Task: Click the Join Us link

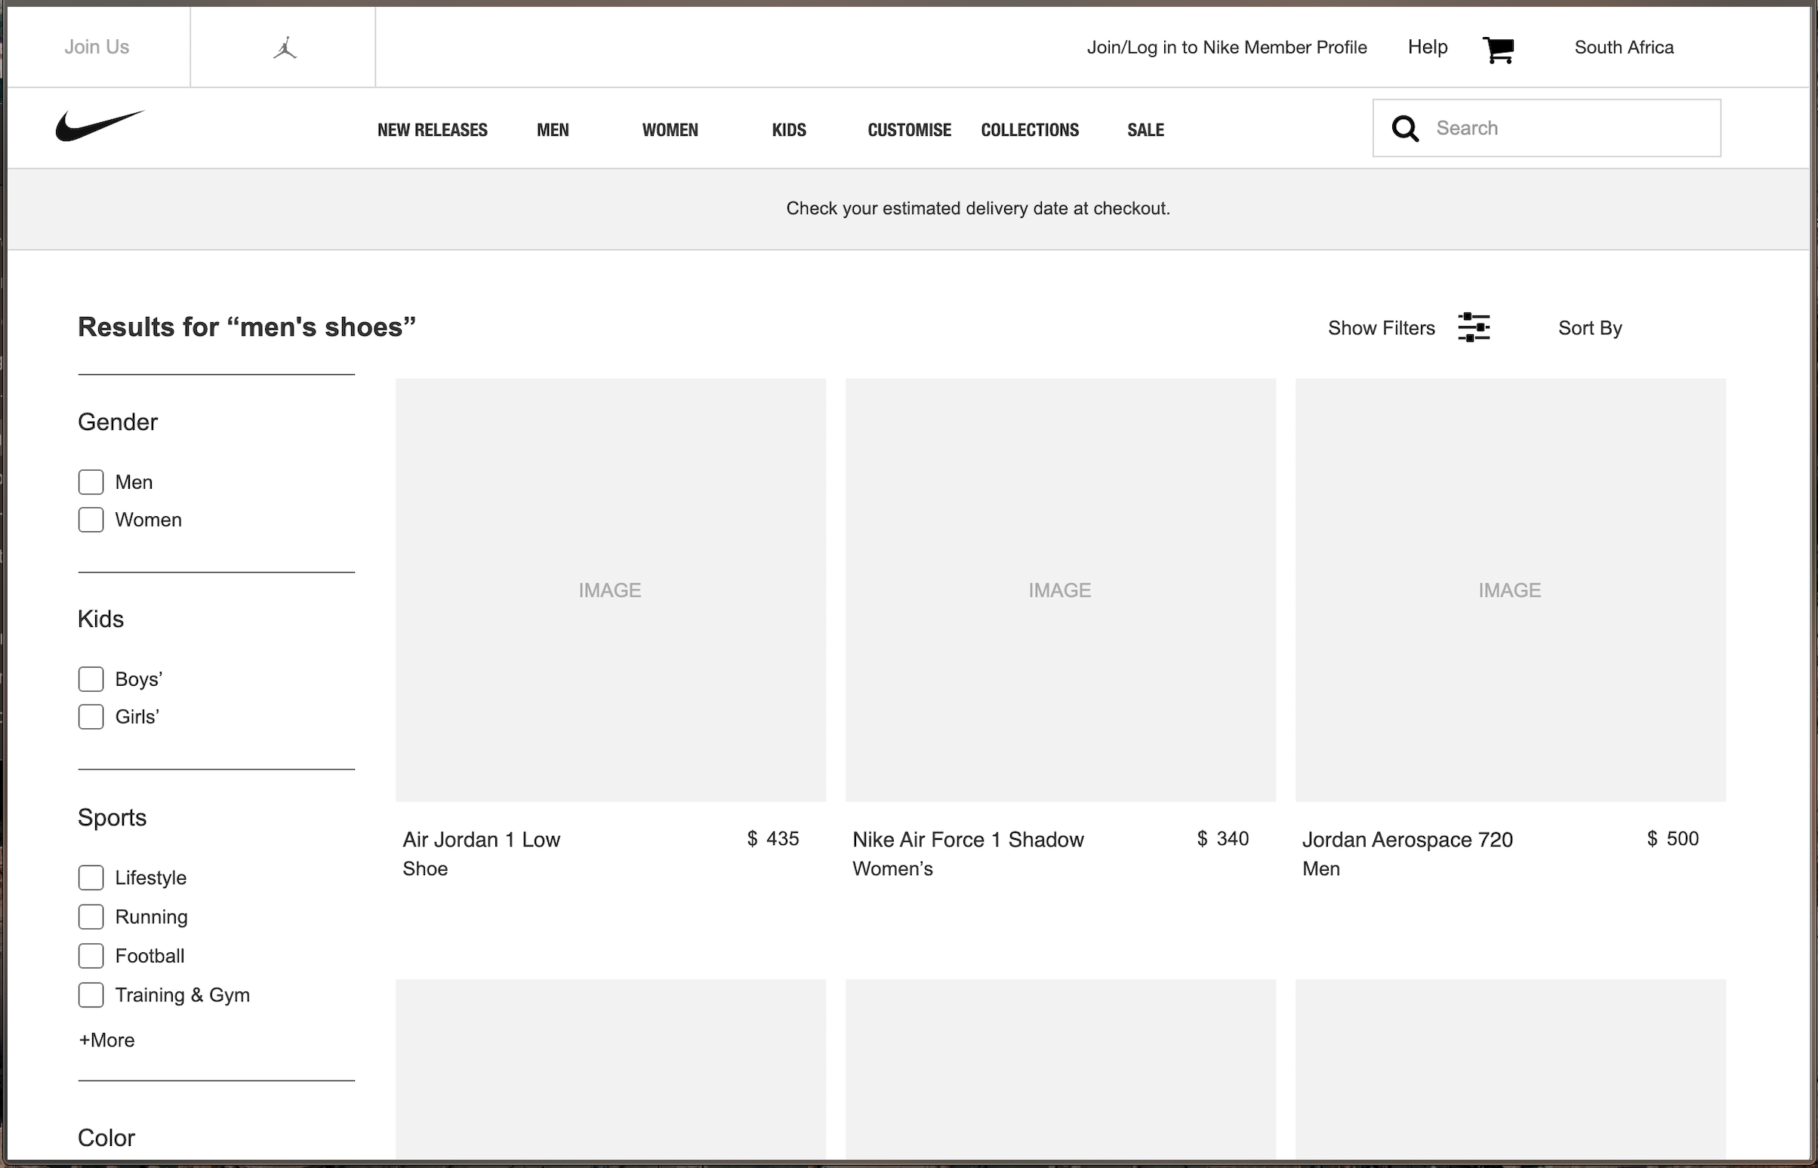Action: pos(97,47)
